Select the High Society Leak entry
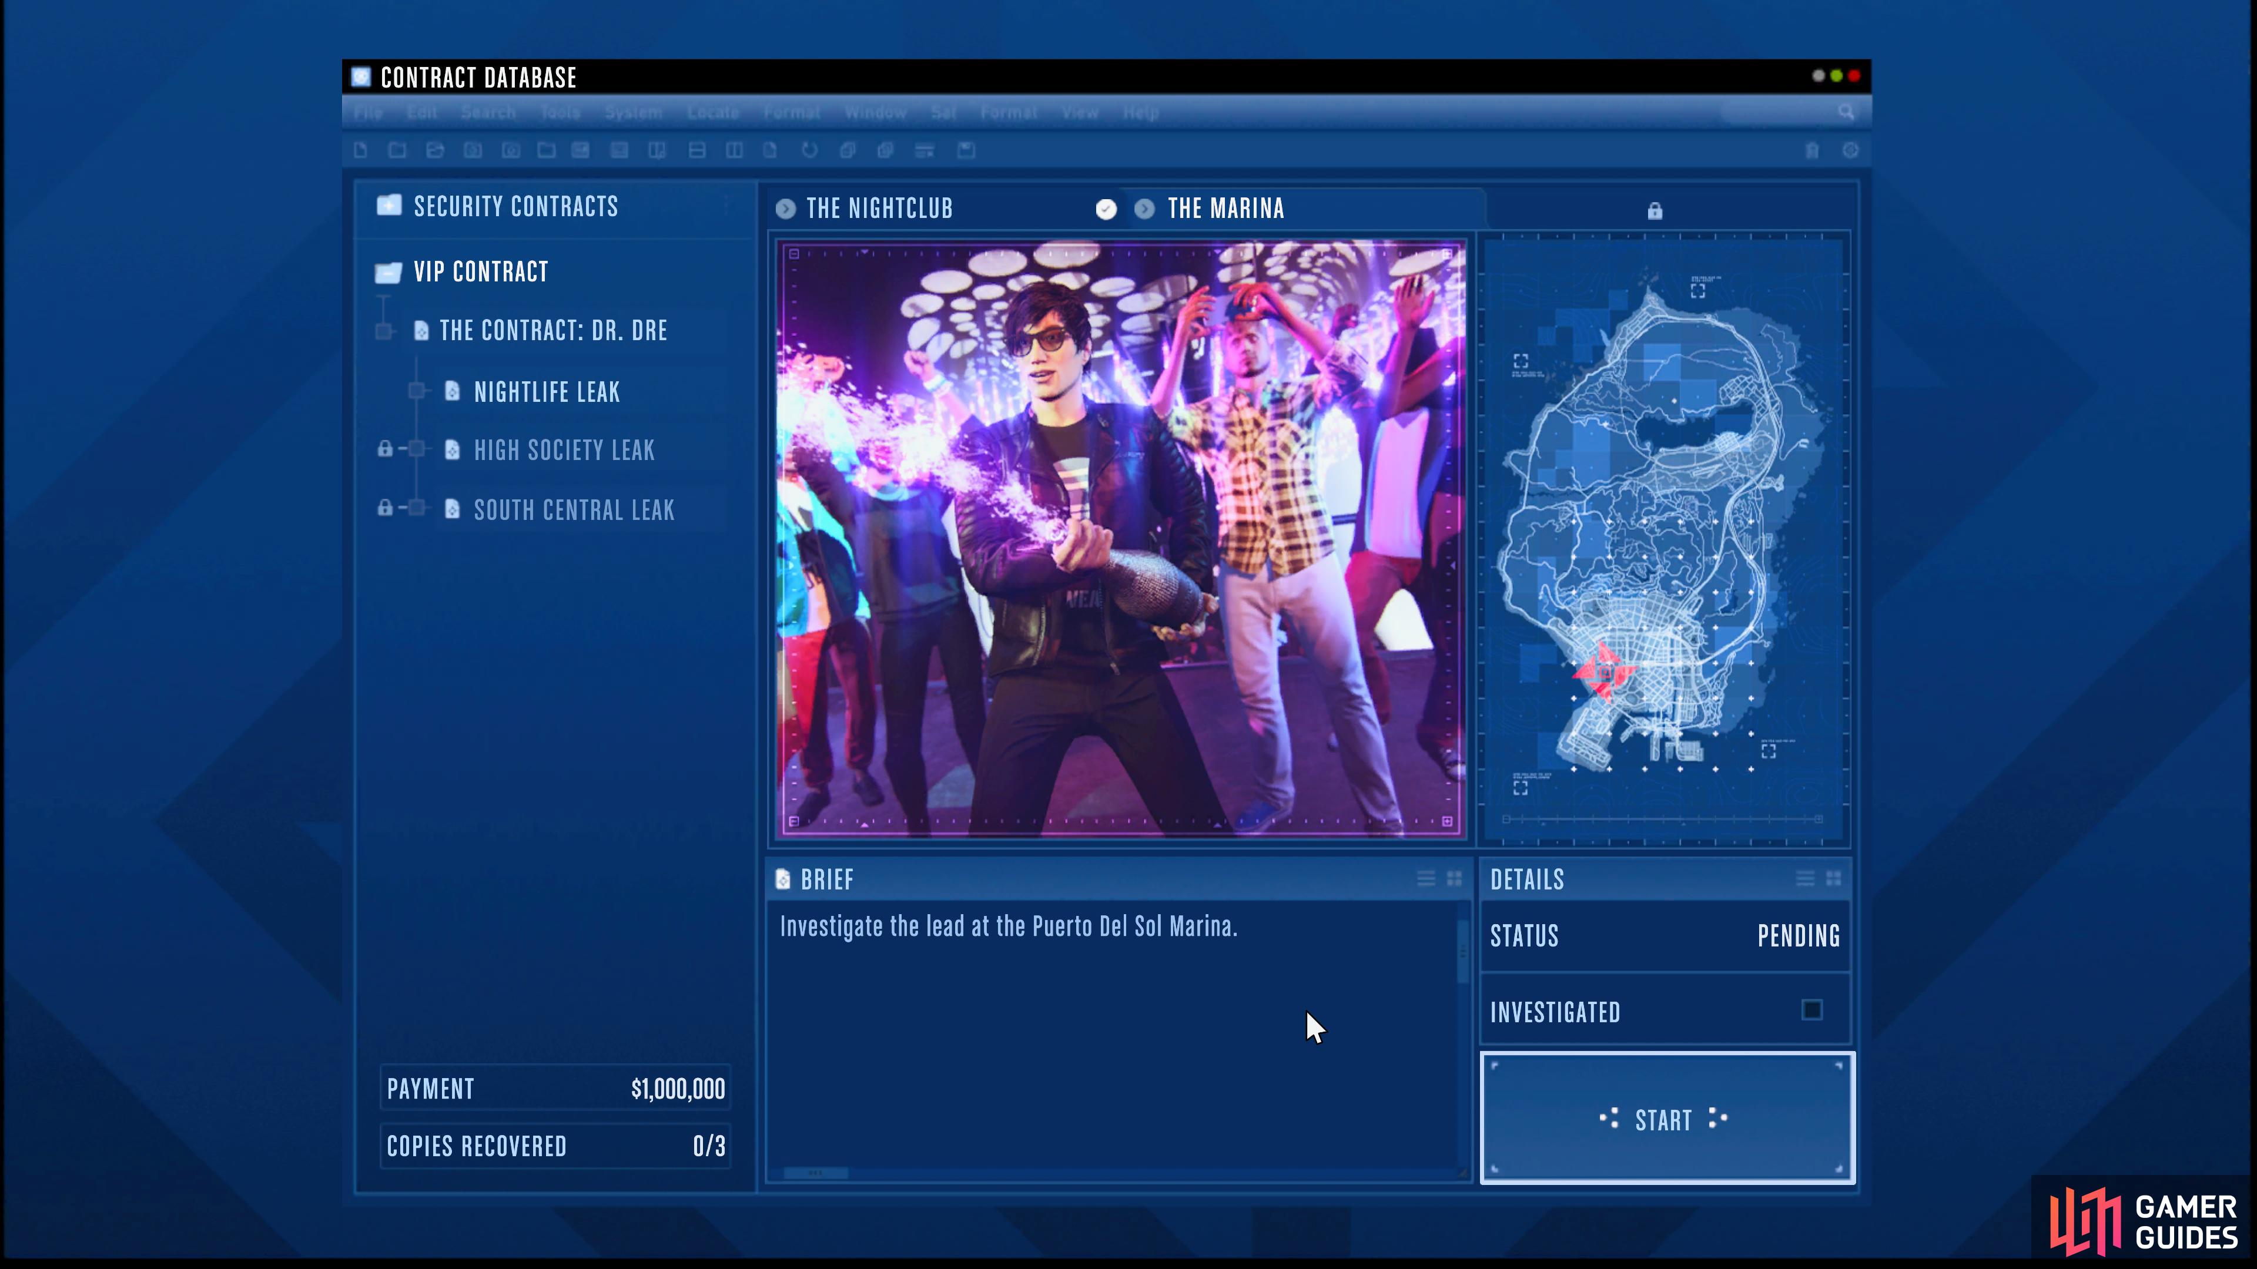 click(584, 450)
